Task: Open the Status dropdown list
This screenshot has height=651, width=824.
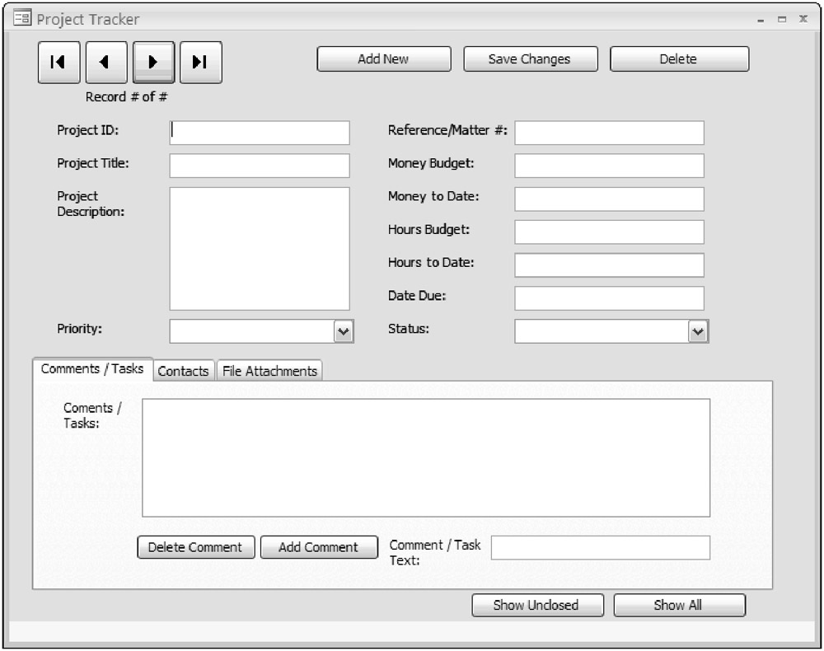Action: tap(698, 331)
